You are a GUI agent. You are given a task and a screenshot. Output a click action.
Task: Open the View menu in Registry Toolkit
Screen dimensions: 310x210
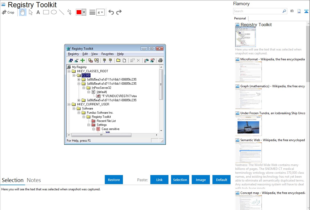(94, 54)
